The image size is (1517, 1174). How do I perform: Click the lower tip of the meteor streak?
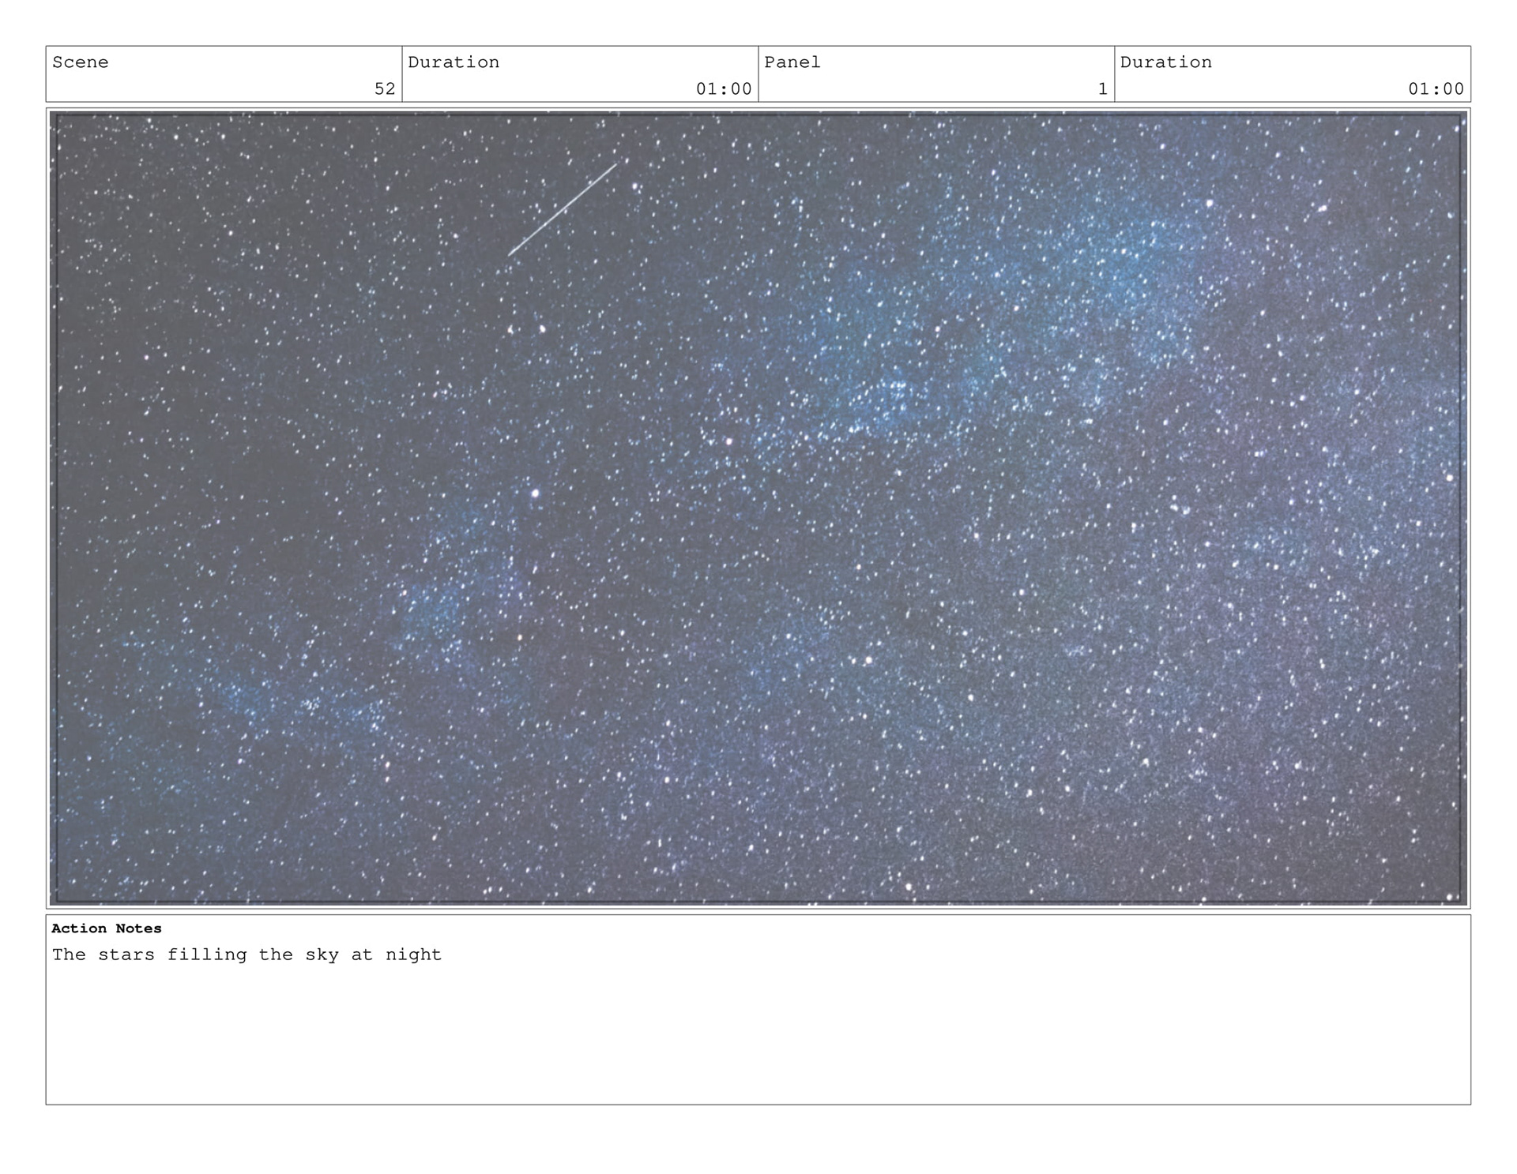(x=510, y=253)
